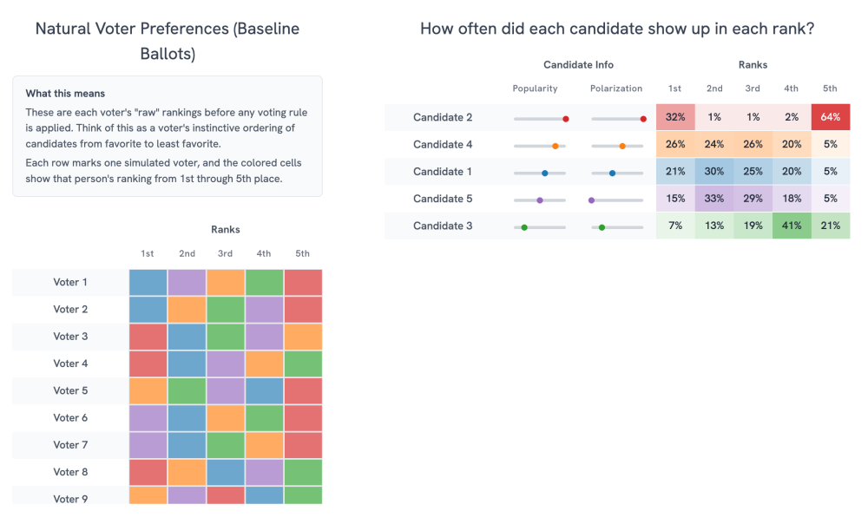Viewport: 868px width, 524px height.
Task: Click Candidate 4 polarization slider dot
Action: point(622,146)
